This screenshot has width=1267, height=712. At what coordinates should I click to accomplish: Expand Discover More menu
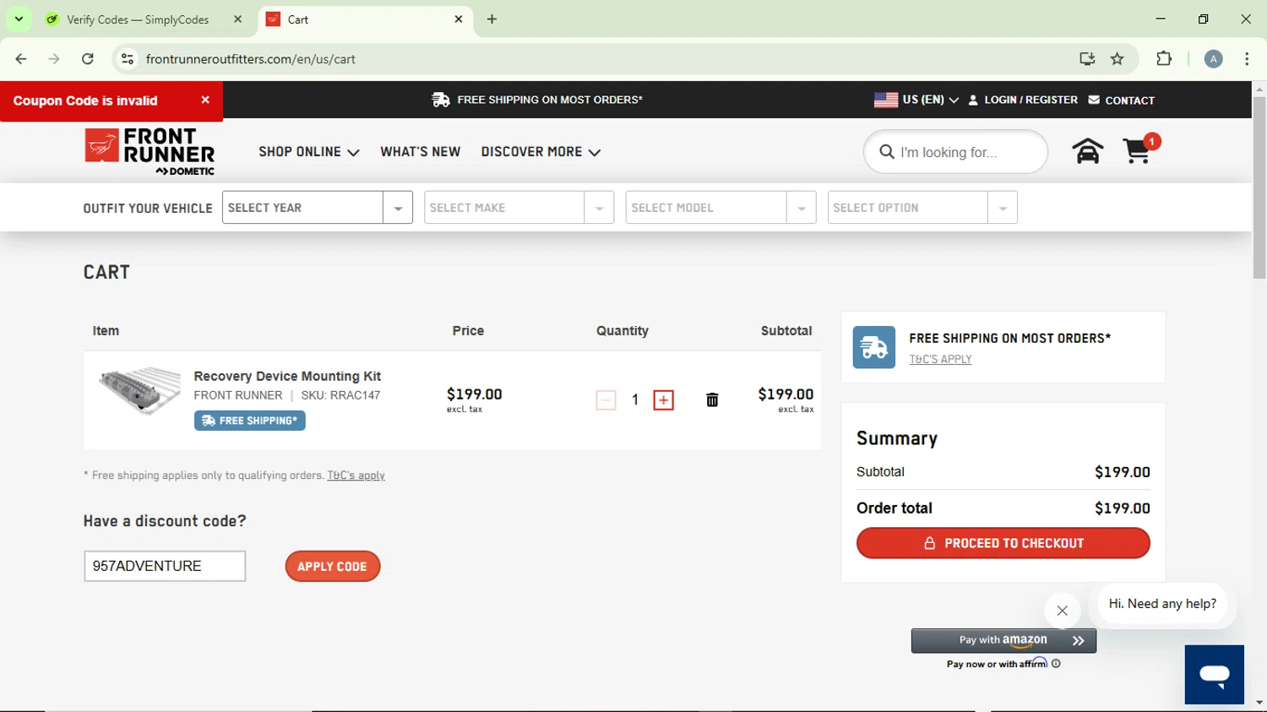(x=541, y=152)
